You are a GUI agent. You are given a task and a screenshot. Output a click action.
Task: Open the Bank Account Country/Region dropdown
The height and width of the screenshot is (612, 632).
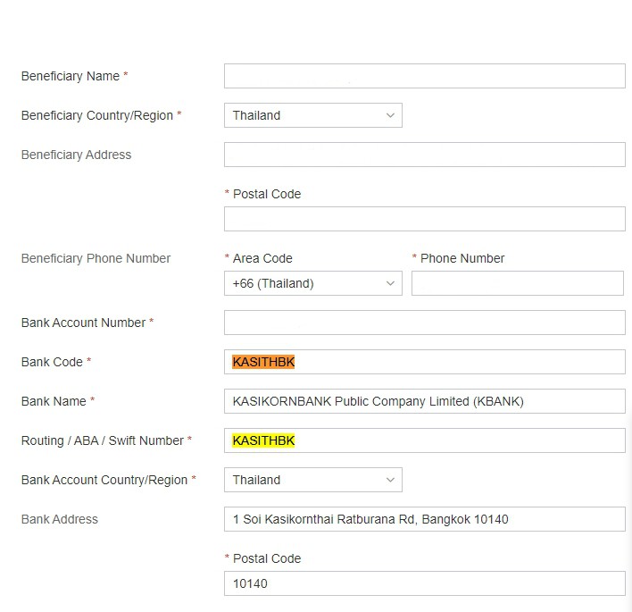click(x=312, y=480)
